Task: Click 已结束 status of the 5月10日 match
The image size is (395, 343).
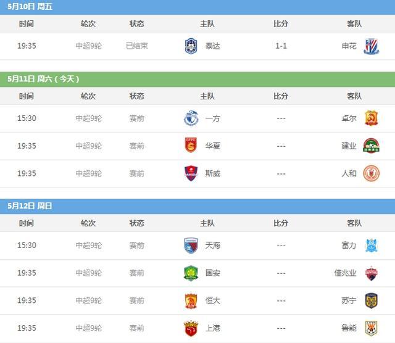Action: click(137, 46)
